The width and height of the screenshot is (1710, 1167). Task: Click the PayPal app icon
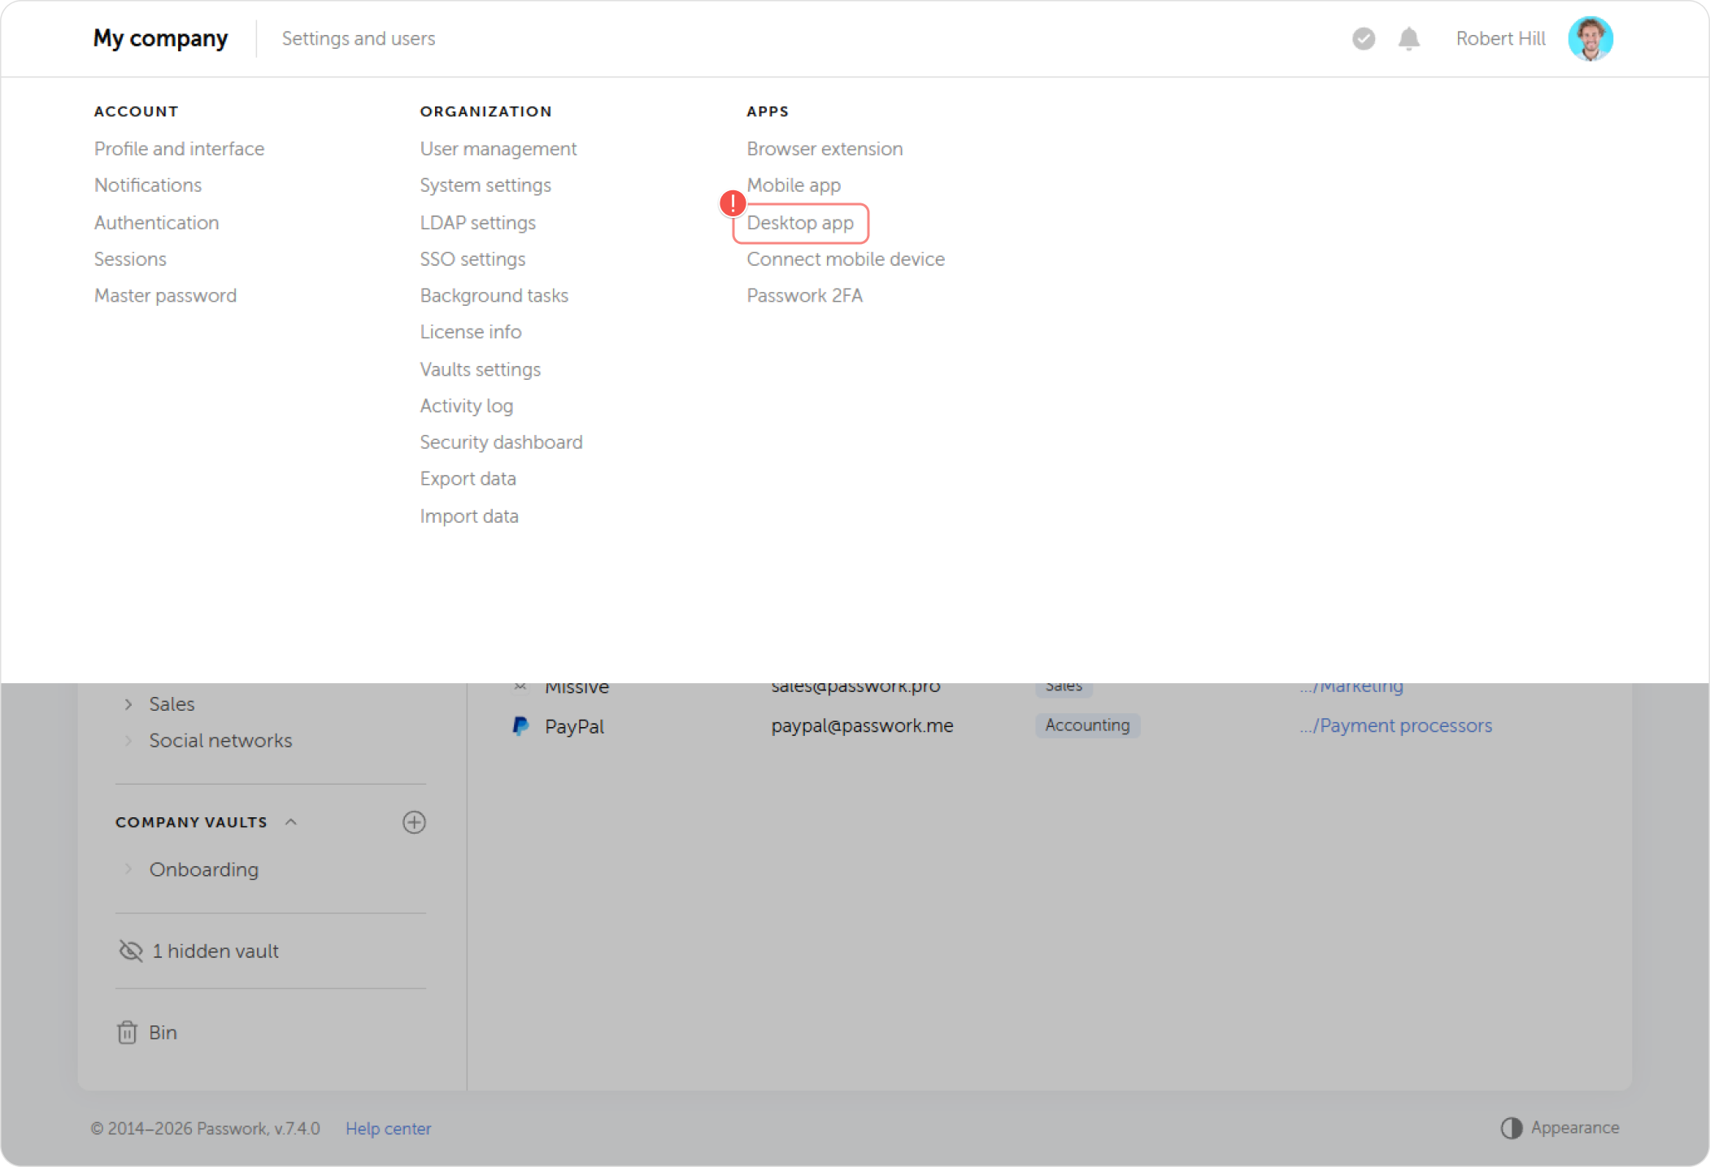coord(520,726)
